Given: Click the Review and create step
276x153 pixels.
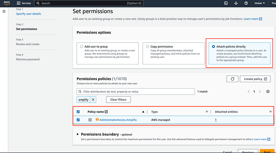Looking at the screenshot, I should pos(28,44).
